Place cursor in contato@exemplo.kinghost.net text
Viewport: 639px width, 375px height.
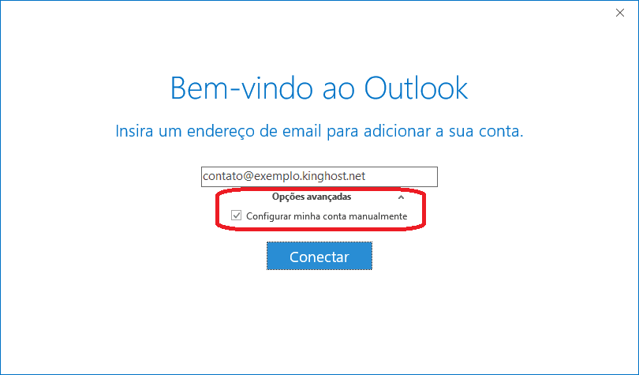coord(284,176)
